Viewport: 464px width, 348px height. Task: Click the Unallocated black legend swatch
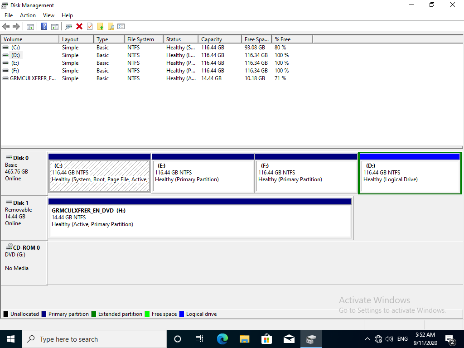click(x=6, y=314)
